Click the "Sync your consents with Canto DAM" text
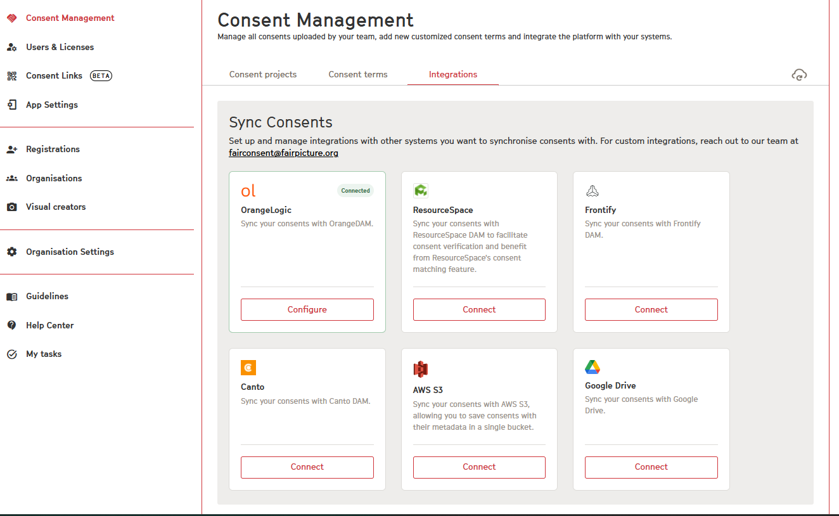Screen dimensions: 839x516 (x=305, y=401)
